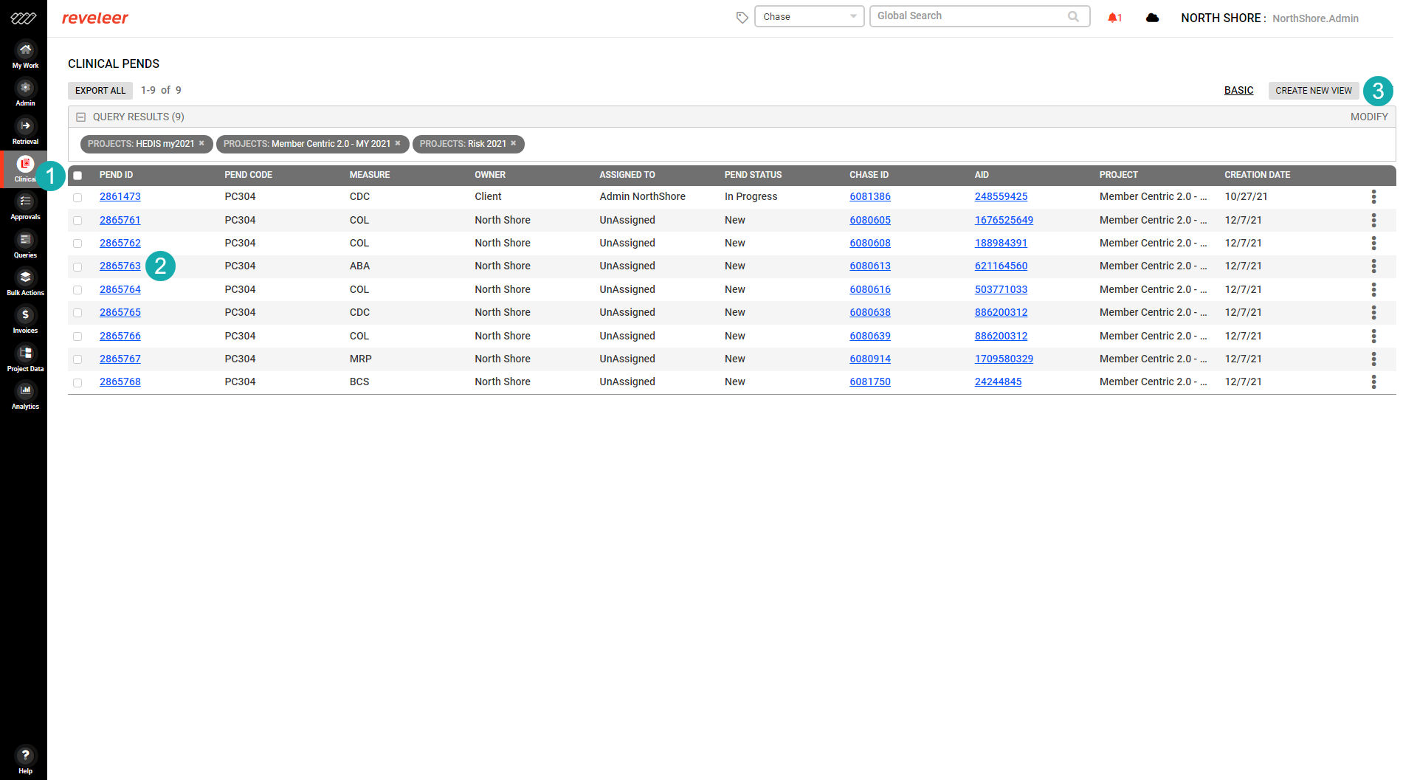Check the box for pend 2861473
Viewport: 1417px width, 780px height.
coord(77,197)
